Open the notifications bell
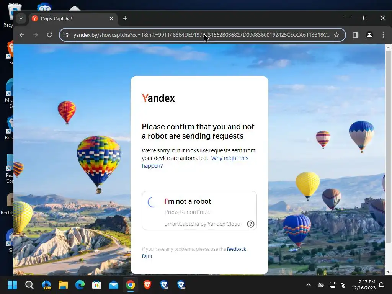392x294 pixels. click(x=381, y=285)
